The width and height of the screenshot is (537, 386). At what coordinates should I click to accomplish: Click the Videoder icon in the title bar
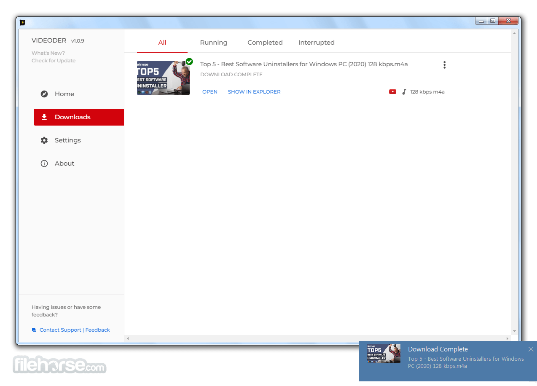pyautogui.click(x=22, y=22)
